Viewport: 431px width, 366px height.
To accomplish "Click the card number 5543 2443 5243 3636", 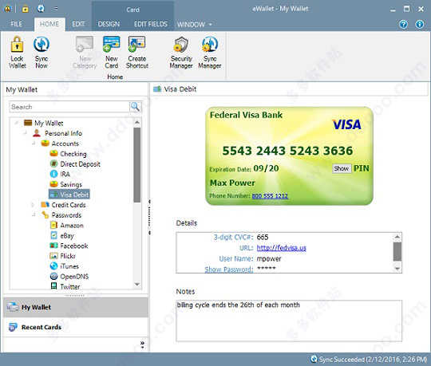I will [x=287, y=151].
